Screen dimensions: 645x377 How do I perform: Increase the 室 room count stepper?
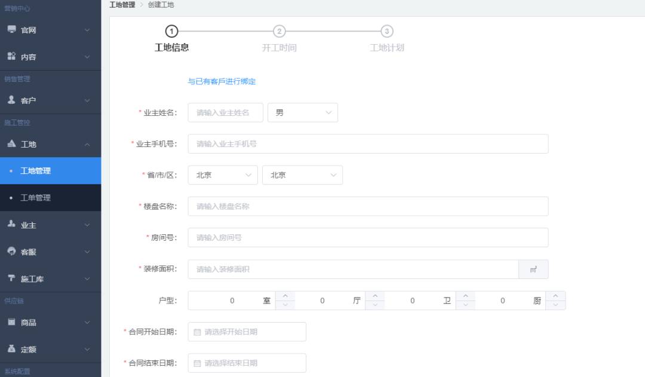click(x=285, y=296)
